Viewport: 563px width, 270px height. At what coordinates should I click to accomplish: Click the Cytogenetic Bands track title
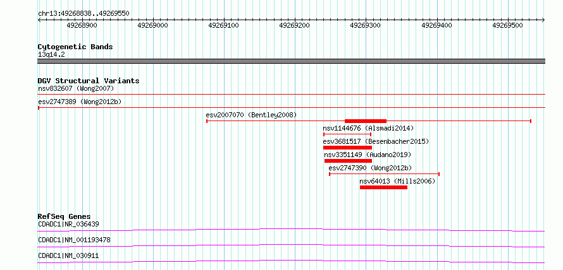(x=75, y=47)
